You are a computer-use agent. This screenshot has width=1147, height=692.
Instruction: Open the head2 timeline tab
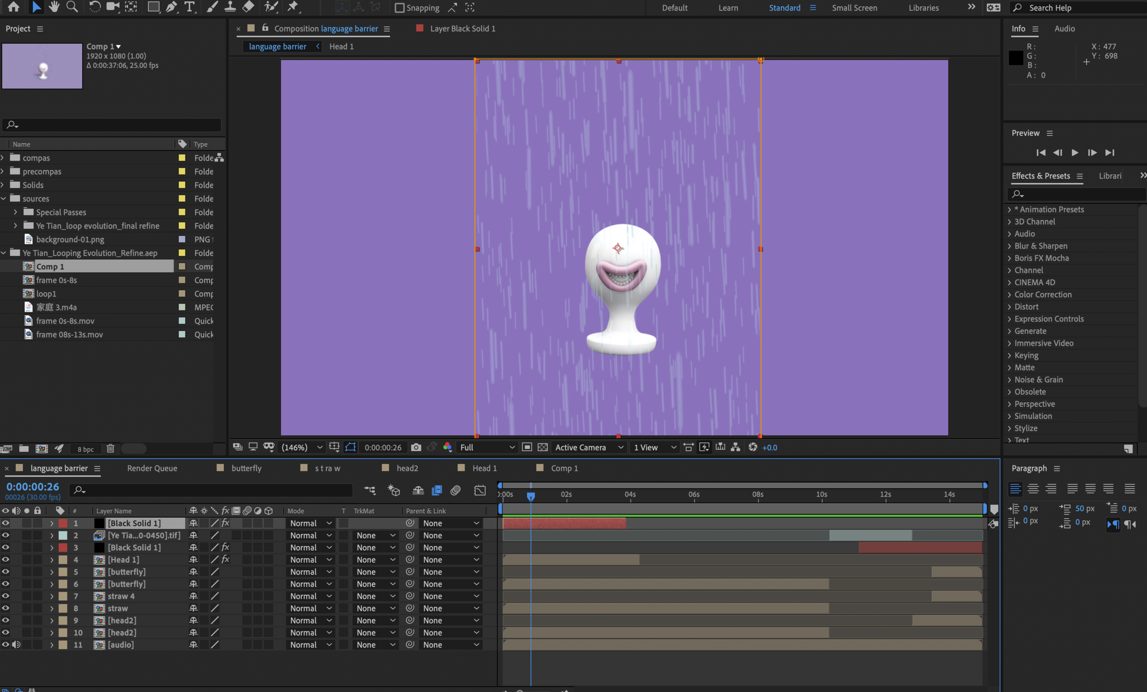pyautogui.click(x=407, y=468)
